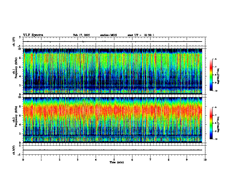Click the ch.2 colorbar log(PSD) label
This screenshot has width=231, height=179.
click(x=218, y=124)
